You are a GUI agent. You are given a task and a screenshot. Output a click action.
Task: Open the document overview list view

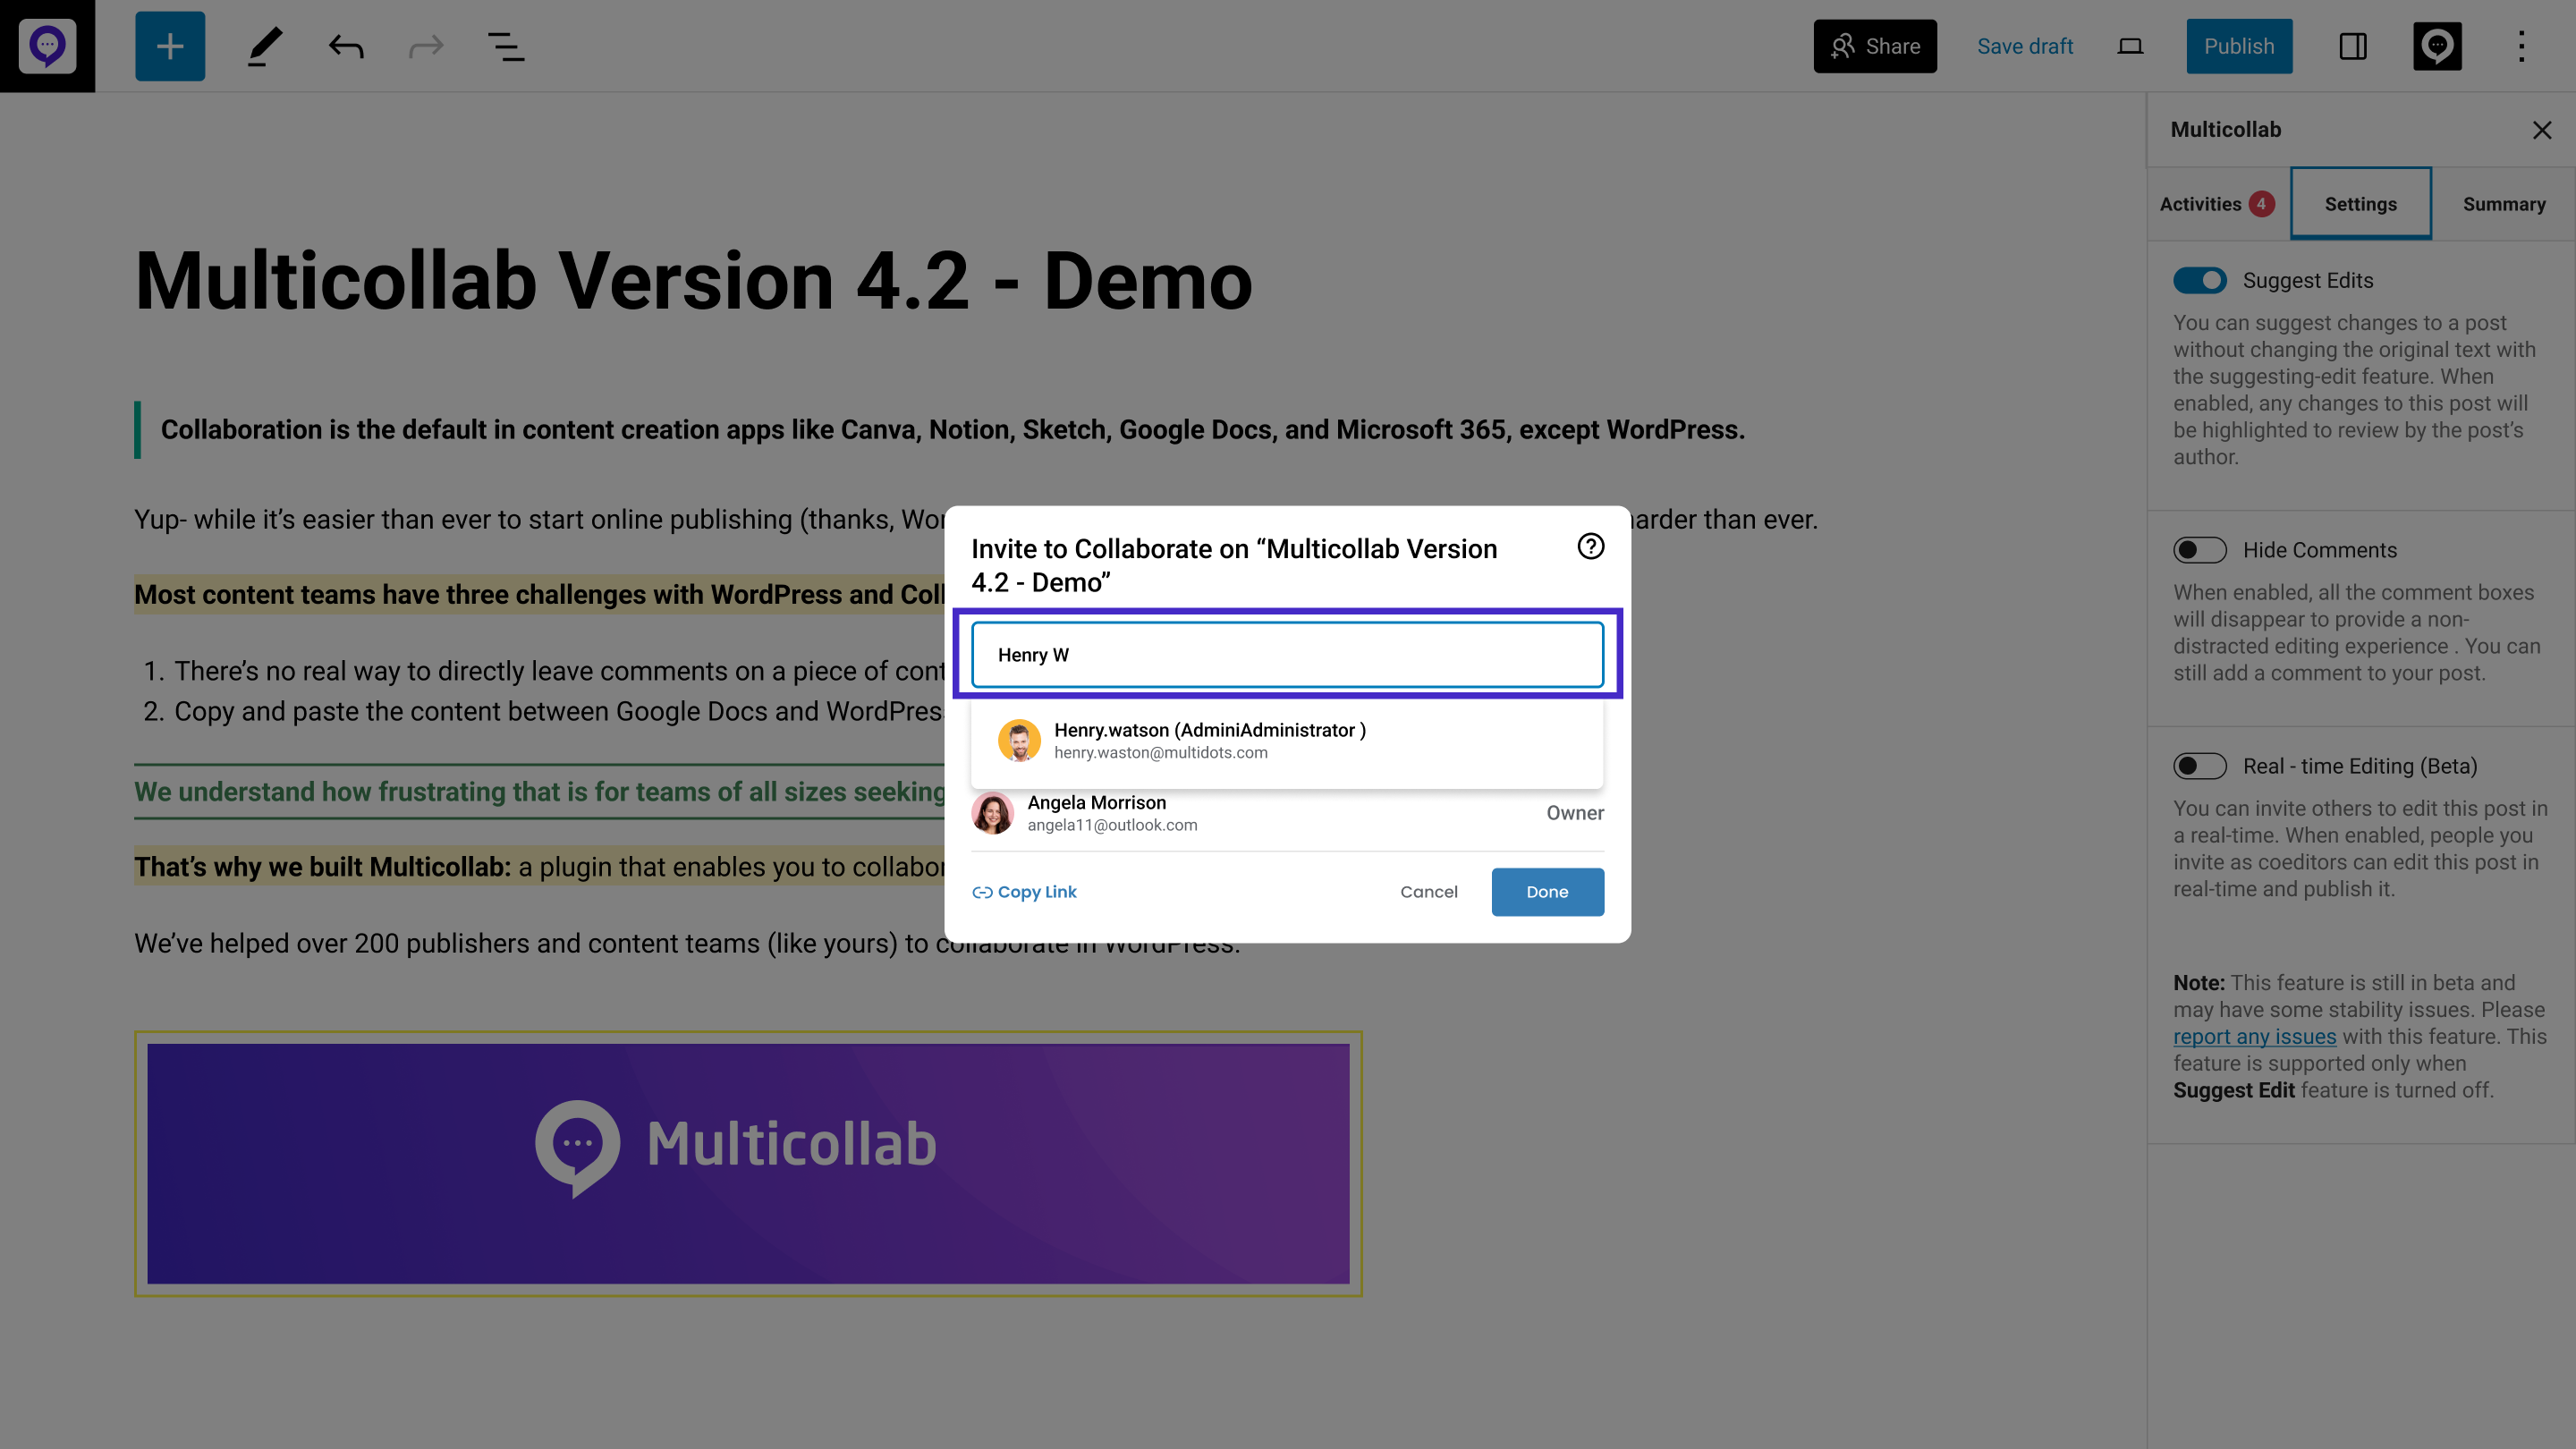(506, 46)
